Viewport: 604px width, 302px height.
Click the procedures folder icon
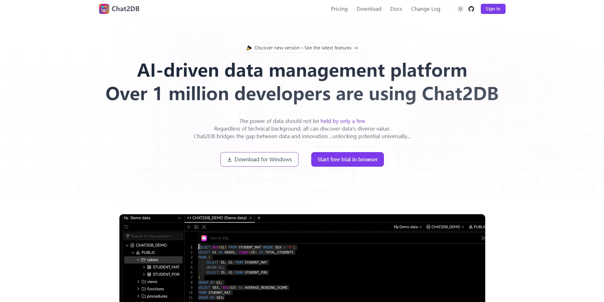pos(144,296)
